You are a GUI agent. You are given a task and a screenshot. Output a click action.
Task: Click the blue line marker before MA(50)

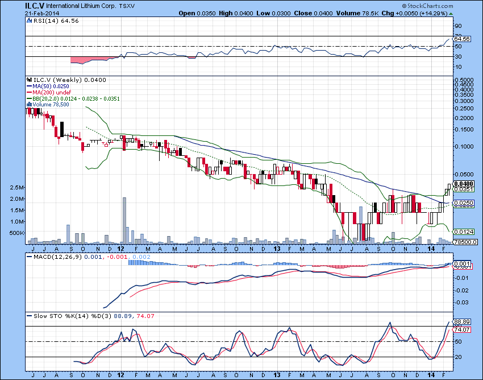[29, 86]
